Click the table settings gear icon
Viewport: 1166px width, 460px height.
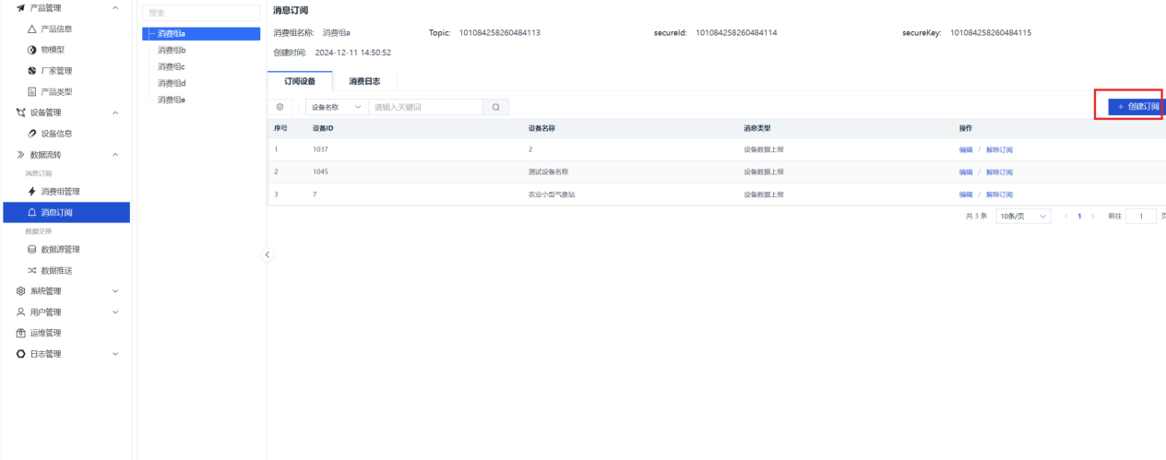pos(280,108)
